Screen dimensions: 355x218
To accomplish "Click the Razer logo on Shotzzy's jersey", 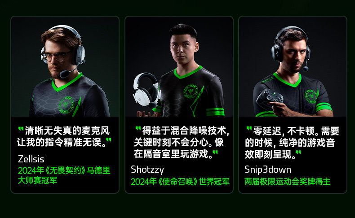I will (191, 91).
